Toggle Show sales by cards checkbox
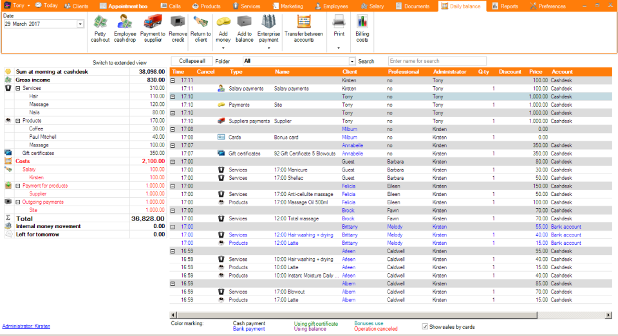The image size is (618, 336). click(425, 326)
